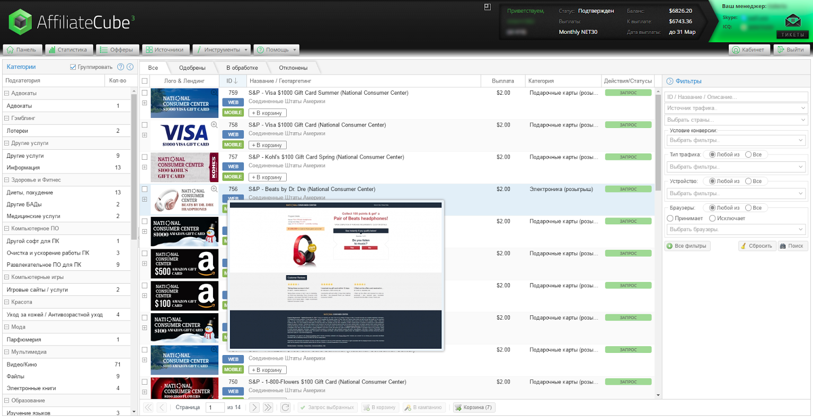Click the AffiliateCube logo
Viewport: 813px width, 418px height.
72,22
